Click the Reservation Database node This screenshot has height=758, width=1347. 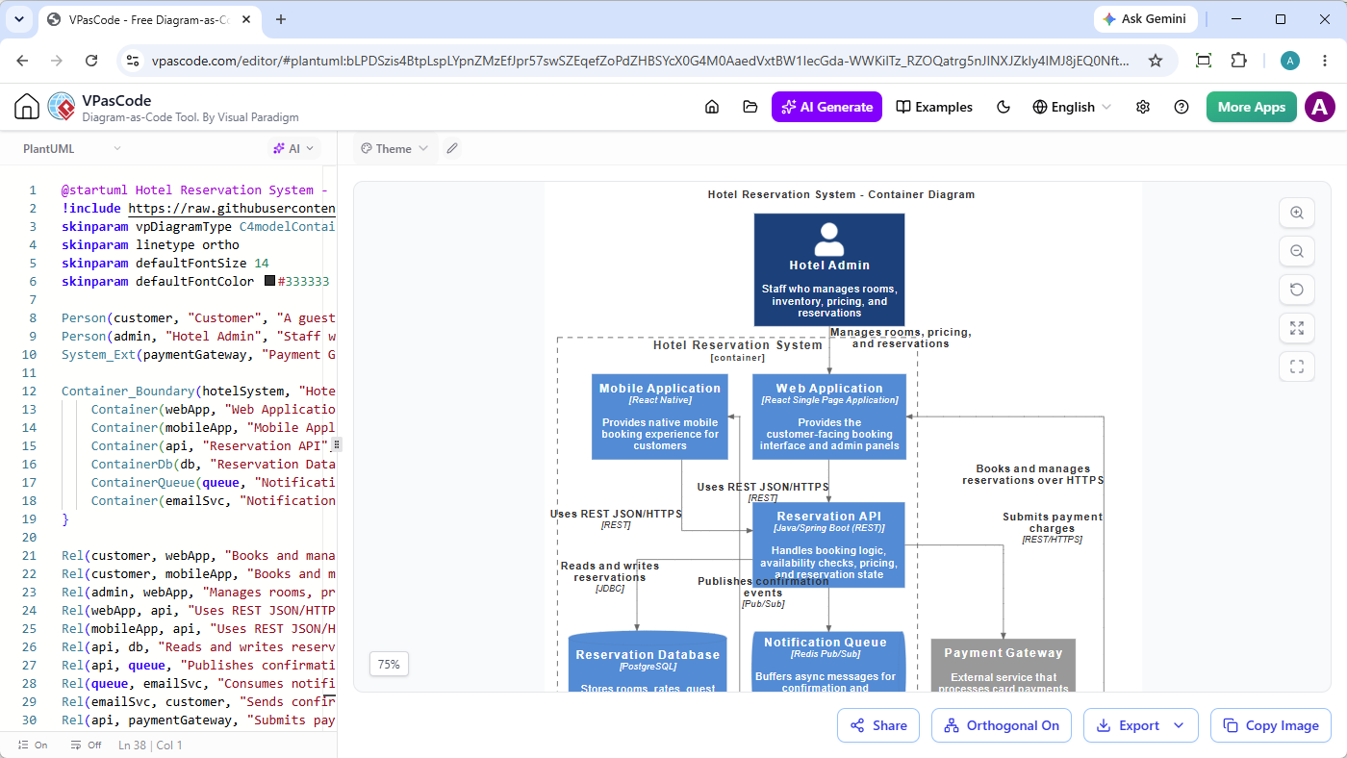click(648, 663)
